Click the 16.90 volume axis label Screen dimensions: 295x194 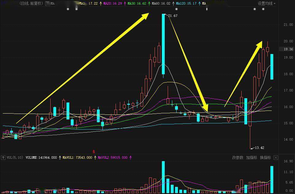(288, 161)
